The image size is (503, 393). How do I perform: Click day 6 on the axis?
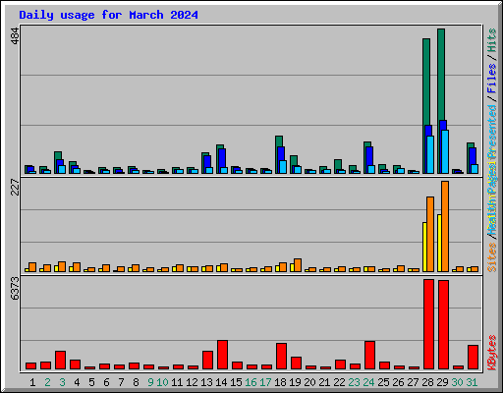(106, 382)
